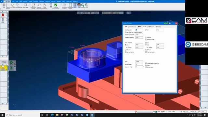Open the View tool in the toolbar

pyautogui.click(x=4, y=6)
